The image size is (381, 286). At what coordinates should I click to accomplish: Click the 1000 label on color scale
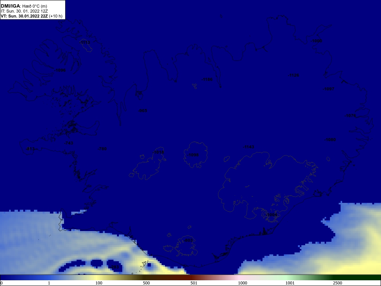[x=242, y=283]
